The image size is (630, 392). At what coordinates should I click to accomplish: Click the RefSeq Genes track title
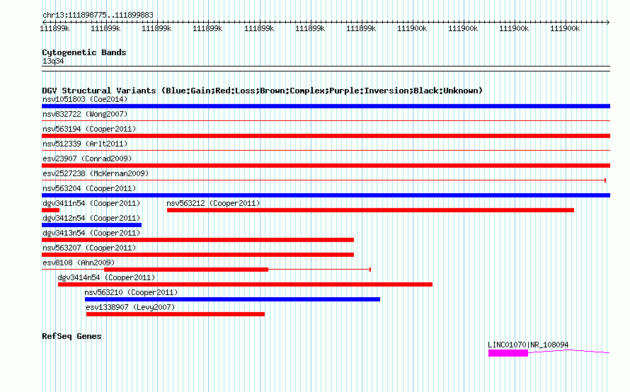(71, 336)
